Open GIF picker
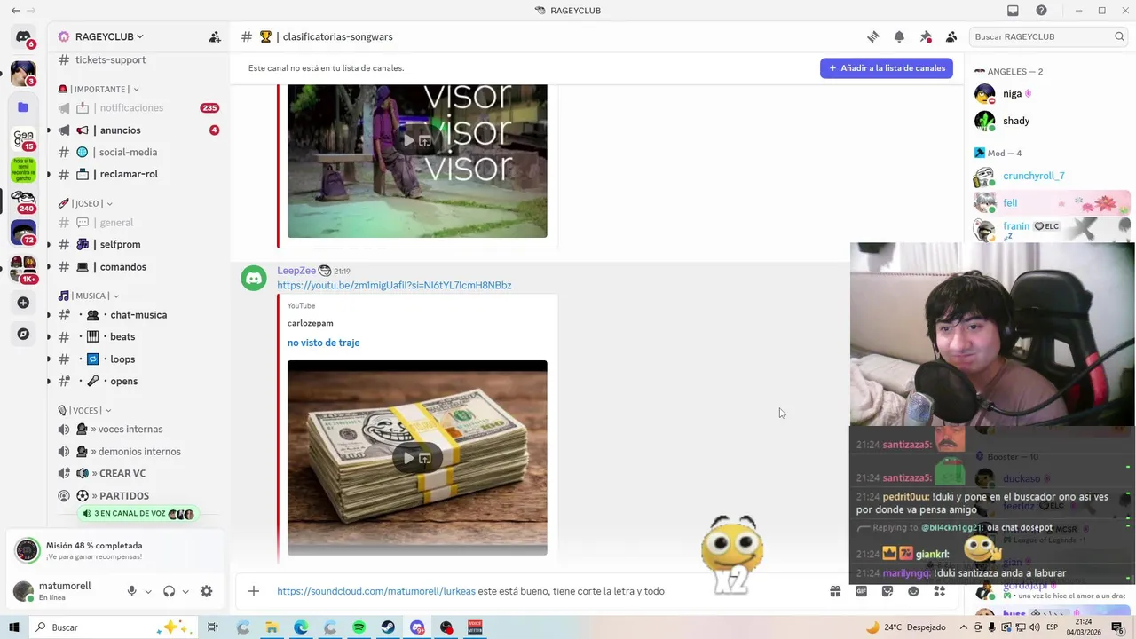Screen dimensions: 1136x639 pyautogui.click(x=861, y=591)
